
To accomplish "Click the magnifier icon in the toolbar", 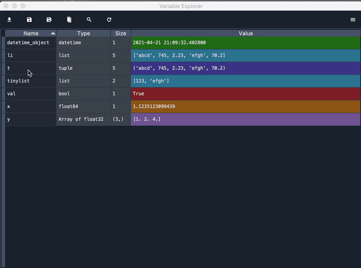I will 89,20.
